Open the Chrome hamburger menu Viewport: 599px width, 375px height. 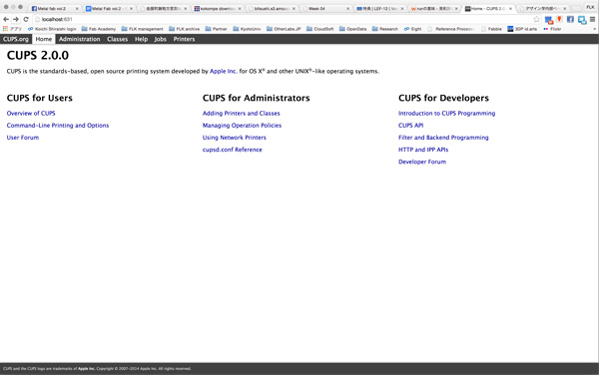[x=592, y=19]
